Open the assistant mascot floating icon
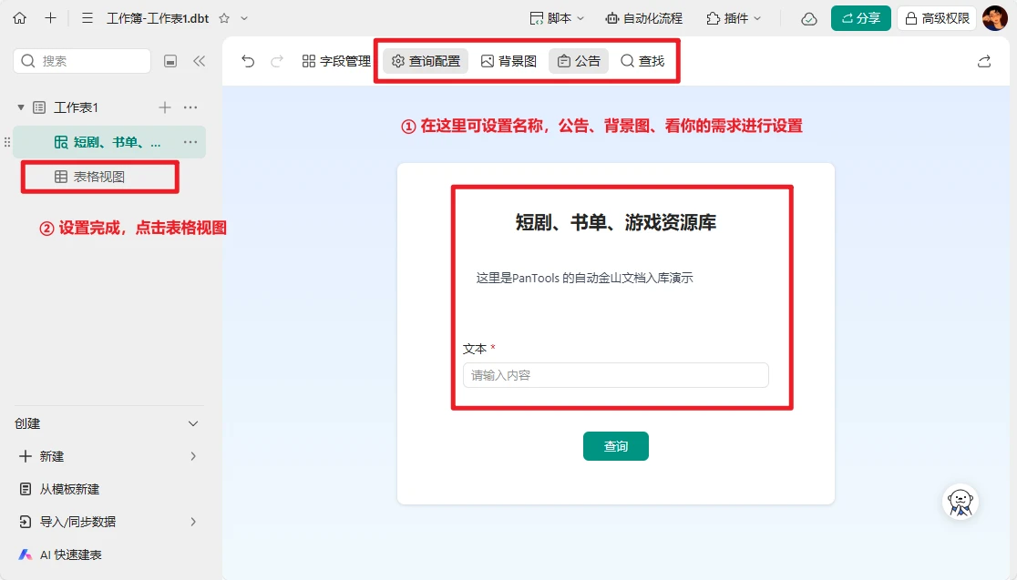The image size is (1017, 580). 960,502
